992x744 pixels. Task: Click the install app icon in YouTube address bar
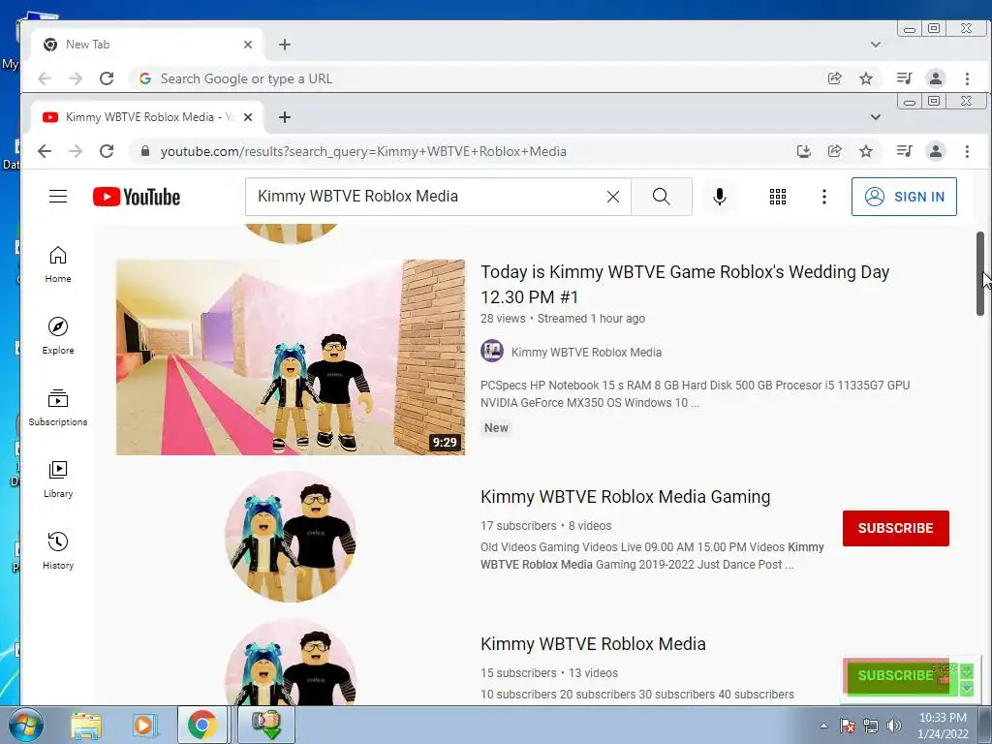click(x=803, y=151)
